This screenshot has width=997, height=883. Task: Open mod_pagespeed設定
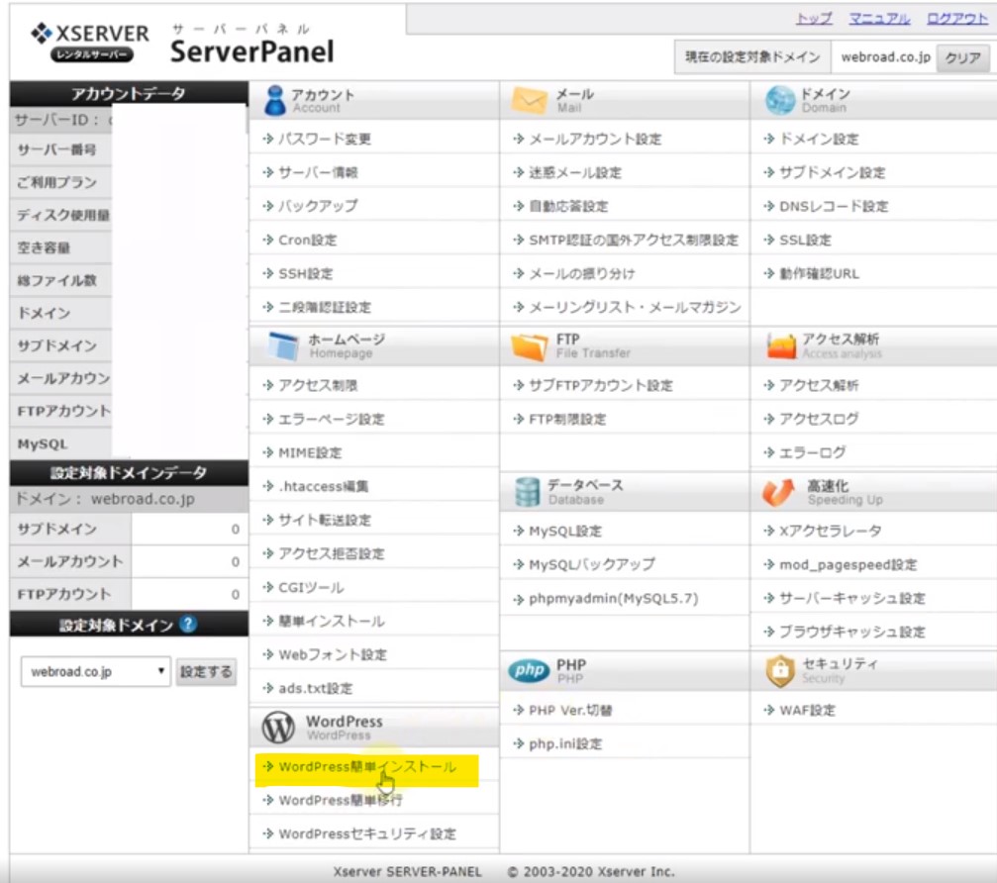click(847, 564)
